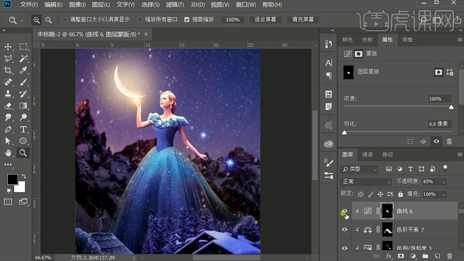
Task: Click the zoom out magnifier button
Action: pos(49,20)
